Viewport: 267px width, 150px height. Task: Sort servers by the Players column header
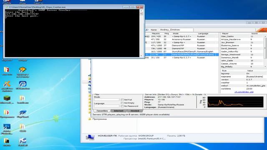[x=156, y=34]
